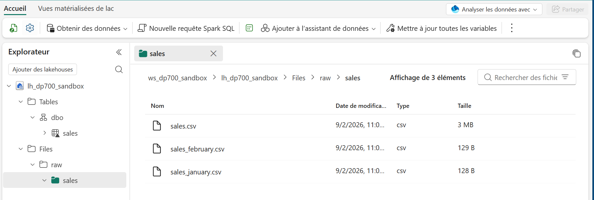Expand the sales table chevron
The image size is (594, 200).
tap(44, 133)
